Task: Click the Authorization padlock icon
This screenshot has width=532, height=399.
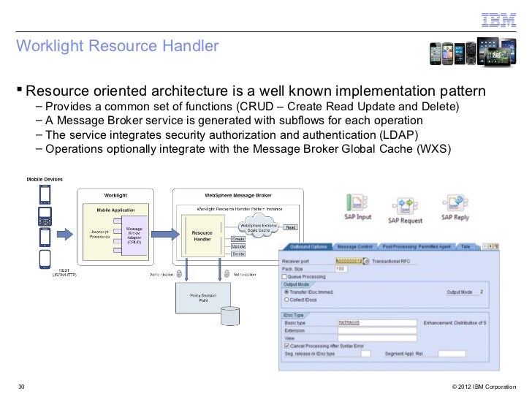Action: pyautogui.click(x=227, y=274)
